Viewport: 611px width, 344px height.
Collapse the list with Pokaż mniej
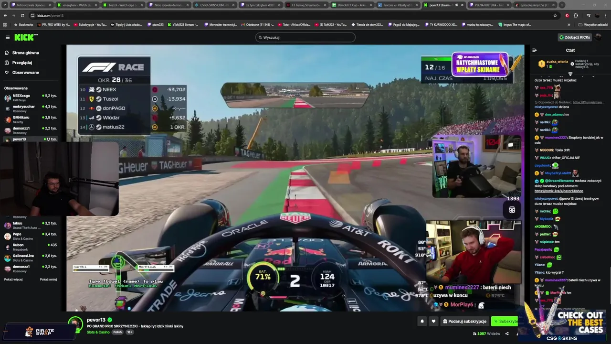[x=48, y=279]
